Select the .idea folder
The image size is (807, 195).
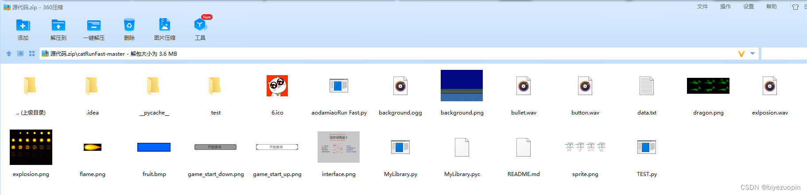coord(92,86)
